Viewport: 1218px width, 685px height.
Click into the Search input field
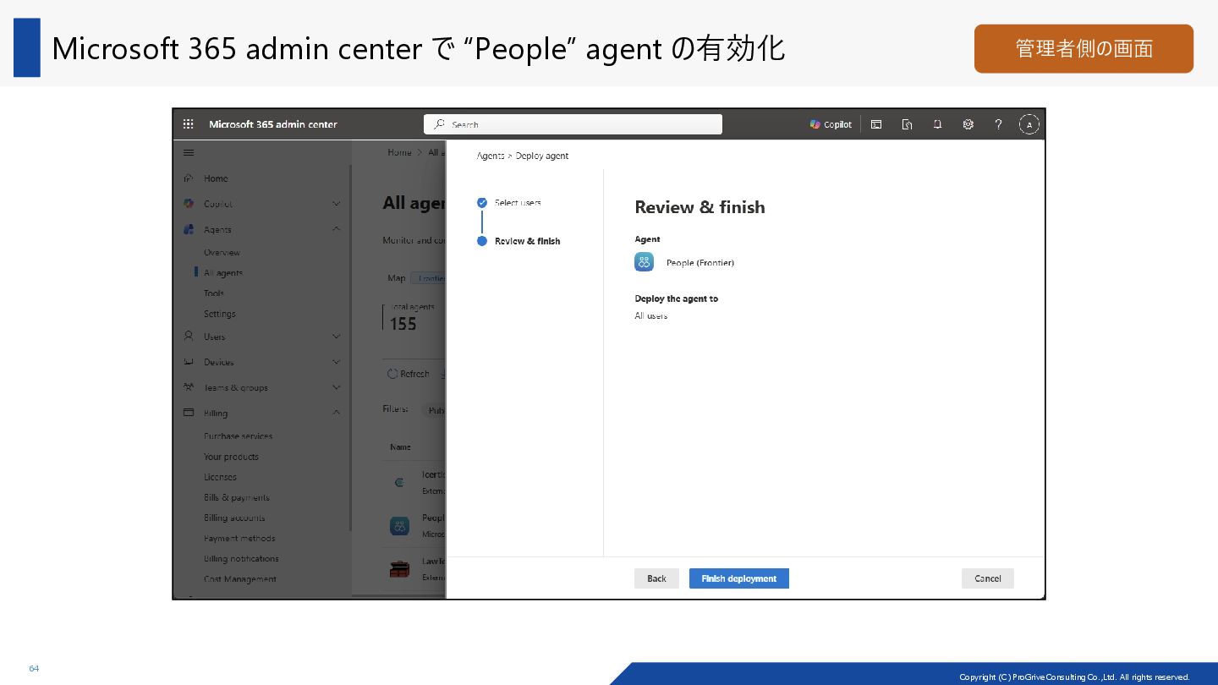[573, 124]
